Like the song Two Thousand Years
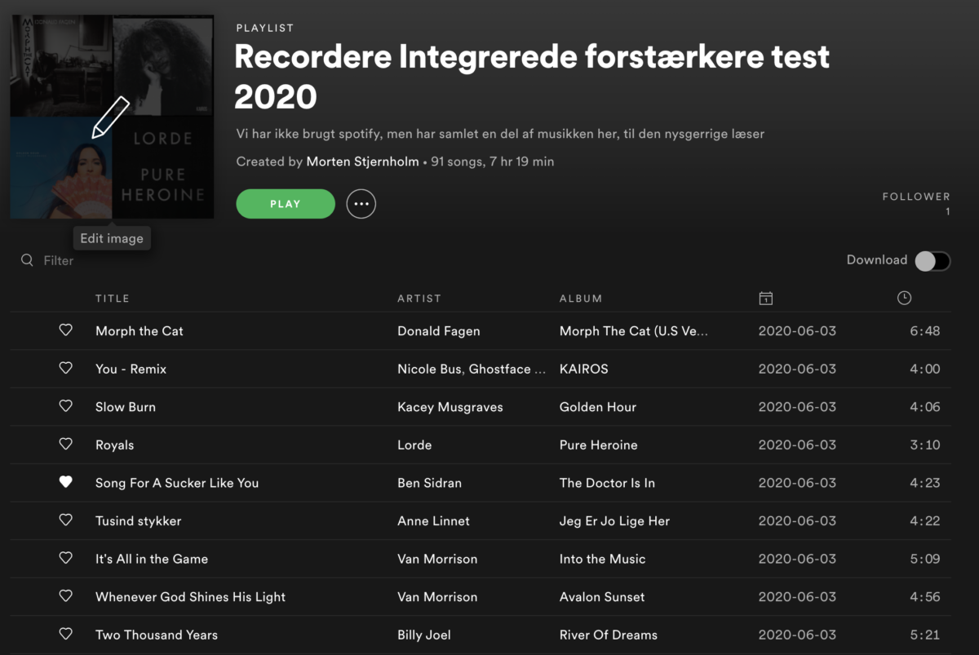979x655 pixels. tap(66, 634)
